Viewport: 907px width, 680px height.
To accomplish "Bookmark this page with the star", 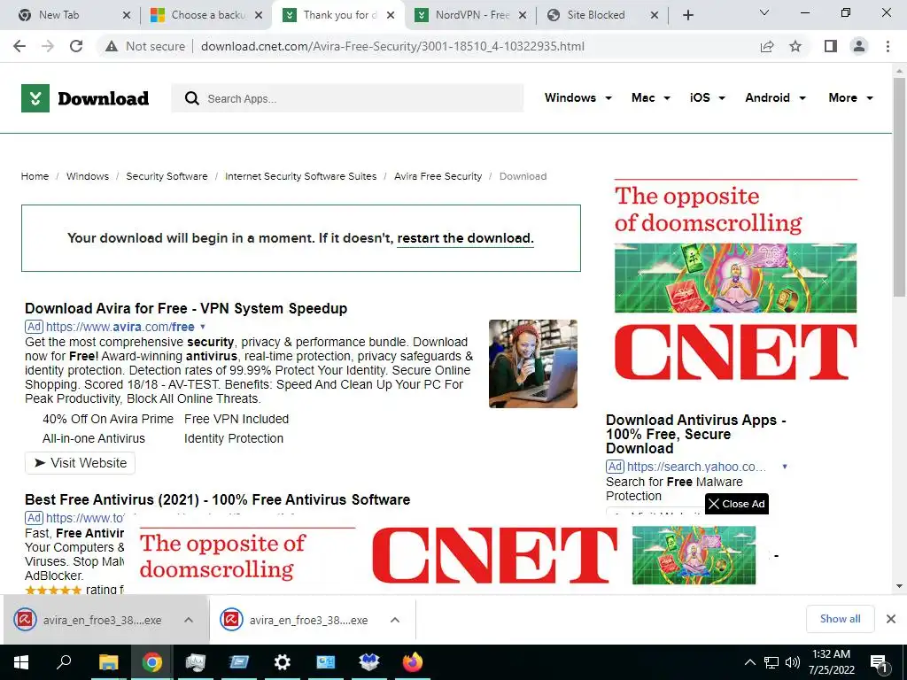I will click(x=795, y=46).
